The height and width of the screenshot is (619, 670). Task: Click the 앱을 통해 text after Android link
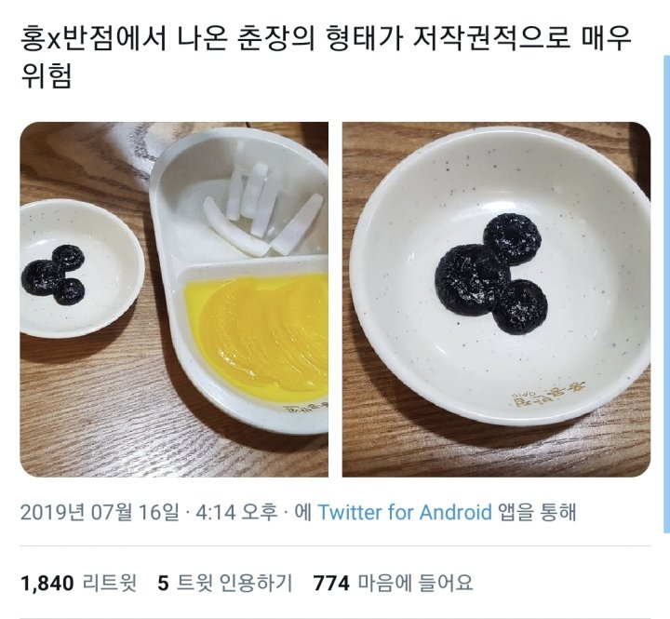pos(538,512)
